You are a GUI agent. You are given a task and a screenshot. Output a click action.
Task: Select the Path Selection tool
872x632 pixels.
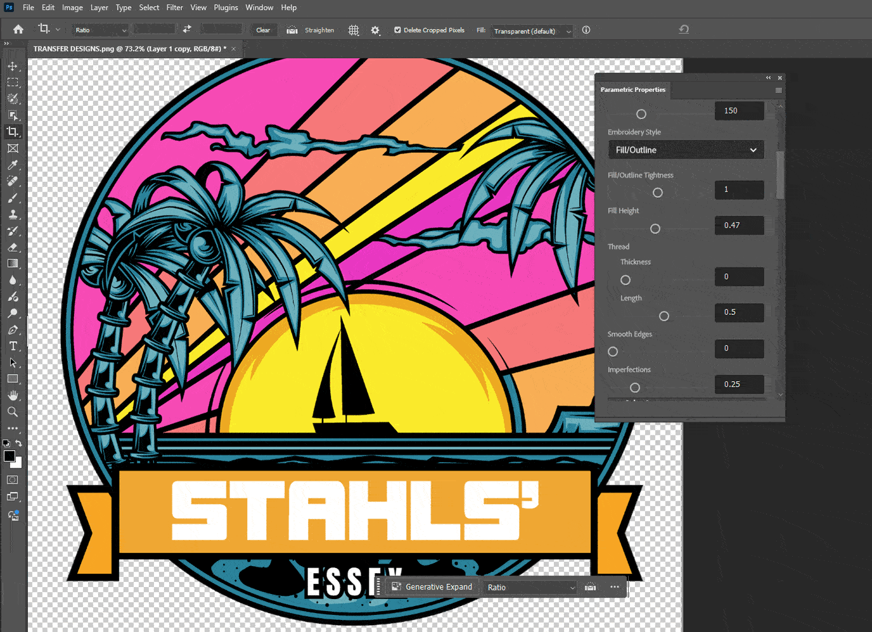click(x=13, y=363)
